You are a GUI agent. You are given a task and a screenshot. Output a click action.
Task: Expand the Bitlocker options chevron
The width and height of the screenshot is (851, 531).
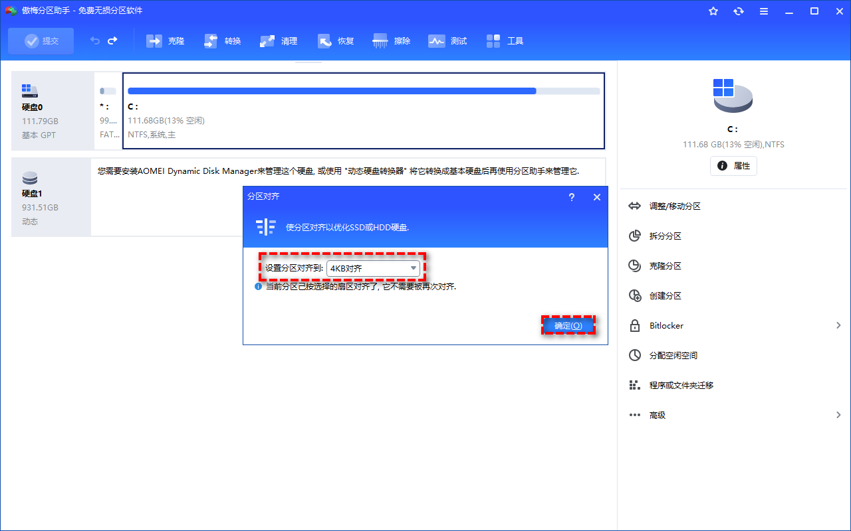[x=838, y=325]
